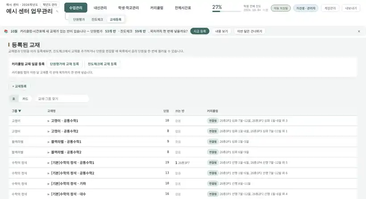Click the 단원 column header
The image size is (366, 199).
point(166,111)
